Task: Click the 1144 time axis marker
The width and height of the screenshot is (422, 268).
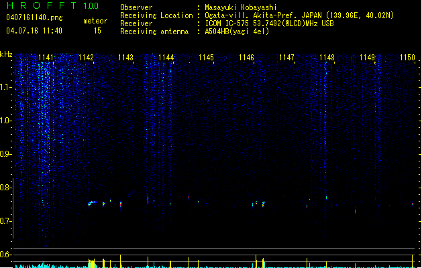Action: (166, 58)
